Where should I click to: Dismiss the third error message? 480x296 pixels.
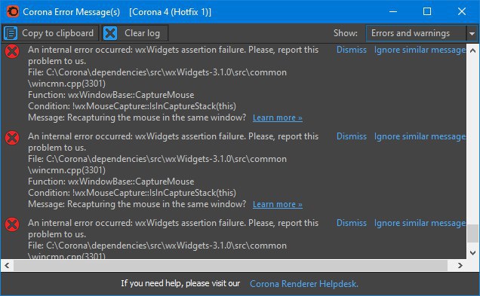pyautogui.click(x=352, y=223)
